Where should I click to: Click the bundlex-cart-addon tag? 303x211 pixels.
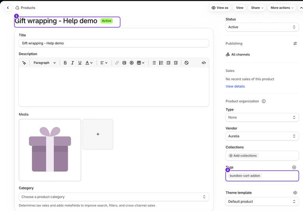pyautogui.click(x=245, y=176)
